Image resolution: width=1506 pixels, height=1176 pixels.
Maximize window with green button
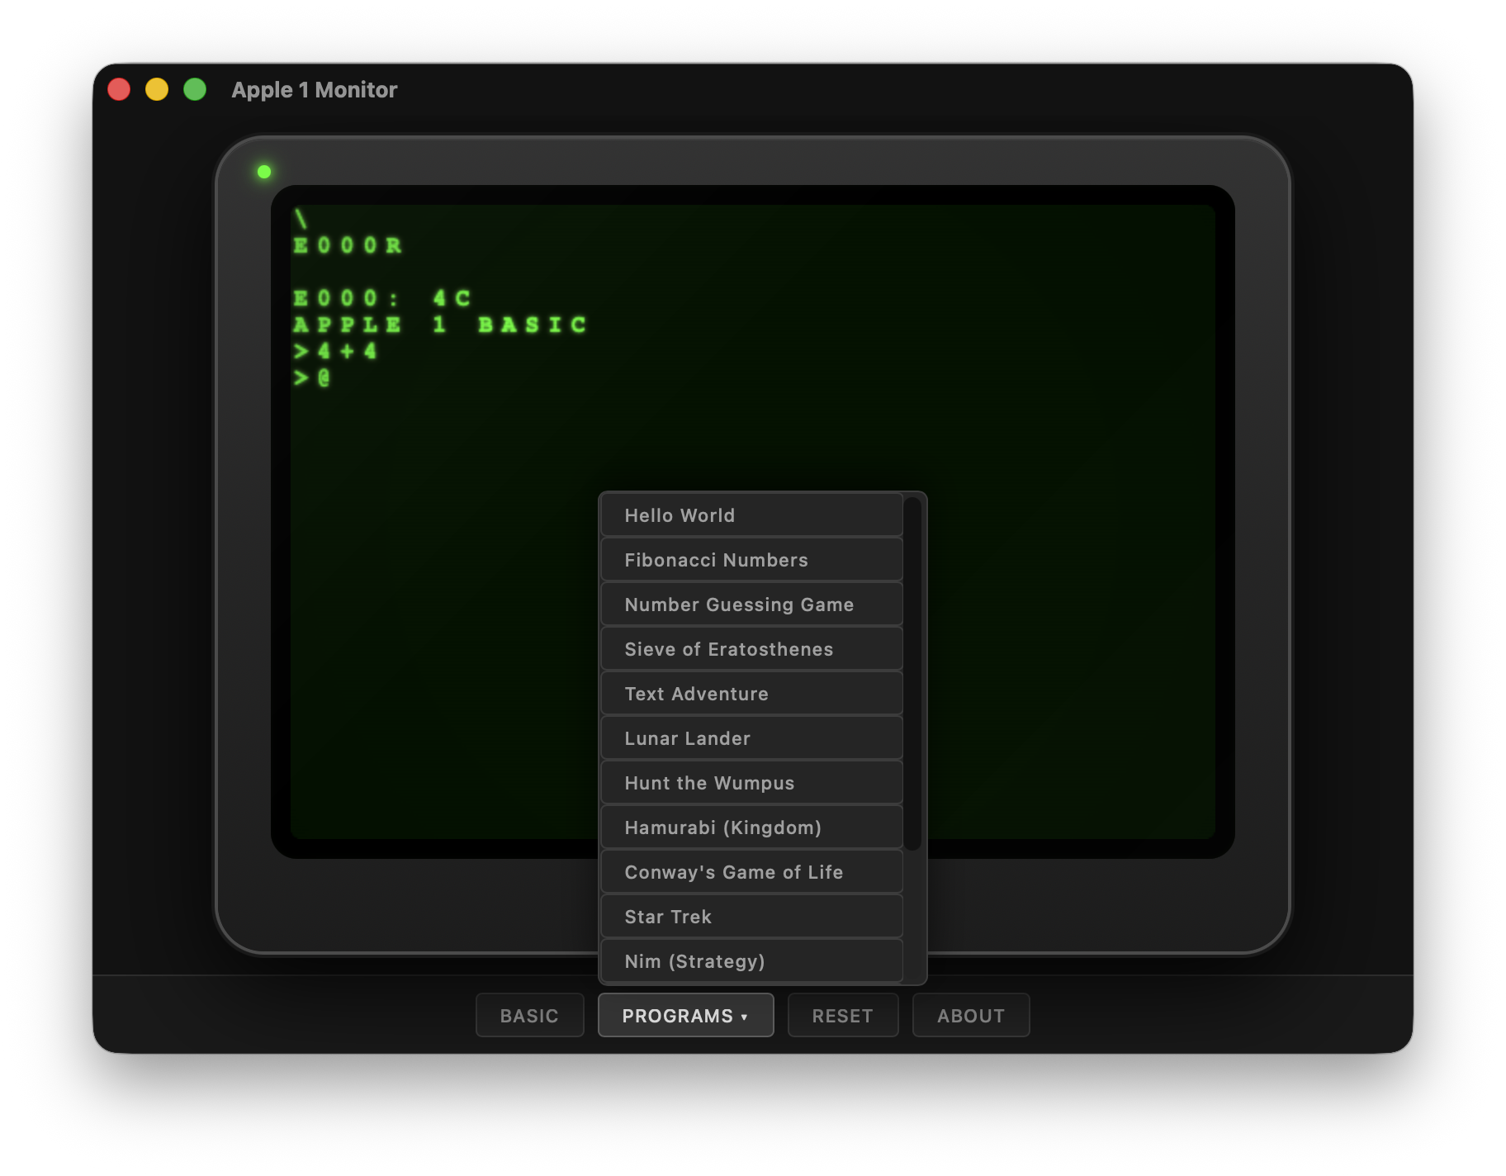click(x=195, y=89)
